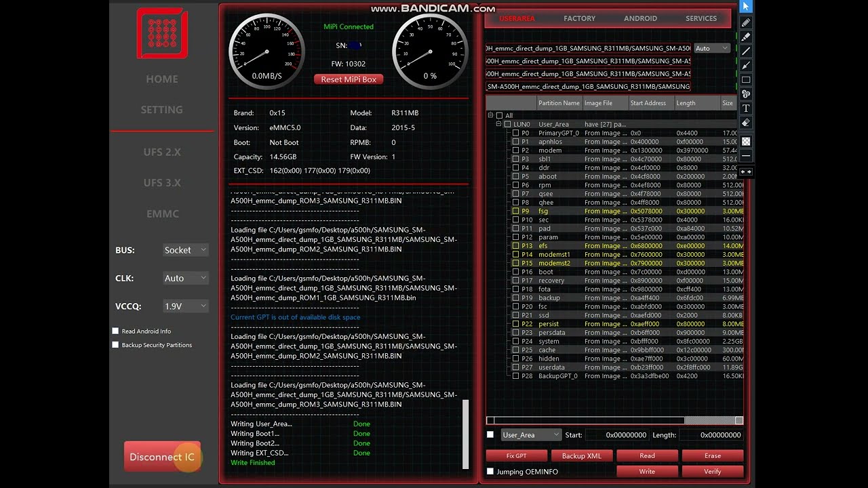Viewport: 868px width, 488px height.
Task: Collapse the LUN0 tree node
Action: (x=498, y=124)
